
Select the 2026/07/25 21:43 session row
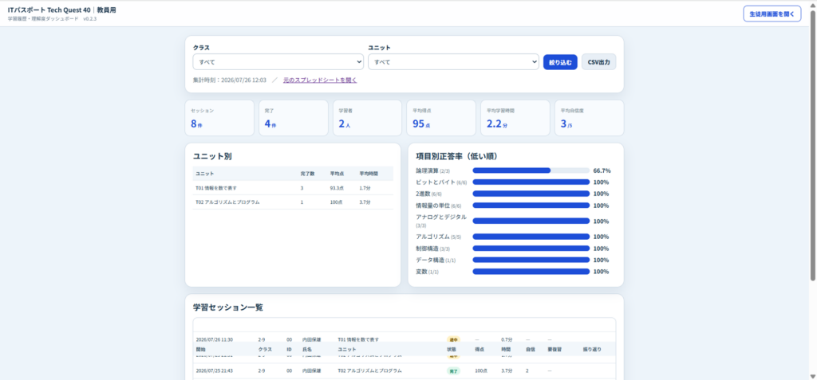click(405, 370)
